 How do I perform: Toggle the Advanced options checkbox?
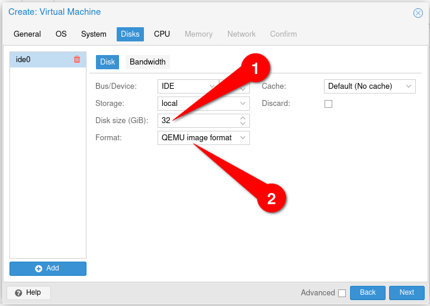click(x=342, y=293)
